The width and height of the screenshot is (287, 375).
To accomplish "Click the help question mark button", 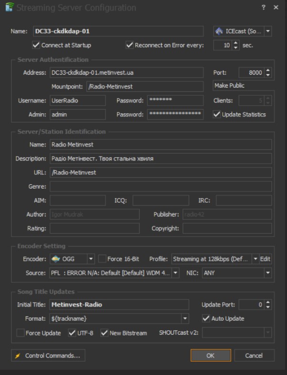I will tap(264, 8).
